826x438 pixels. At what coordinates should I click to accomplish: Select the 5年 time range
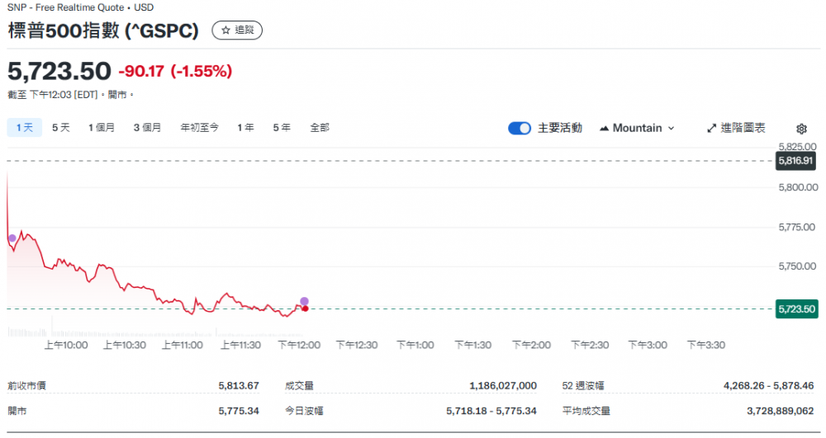click(282, 128)
